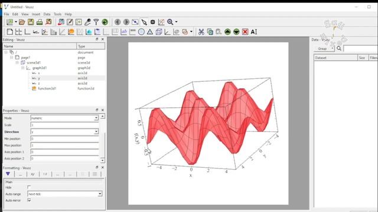Add a text label 'ab' widget
Image resolution: width=378 pixels, height=212 pixels.
(x=123, y=32)
